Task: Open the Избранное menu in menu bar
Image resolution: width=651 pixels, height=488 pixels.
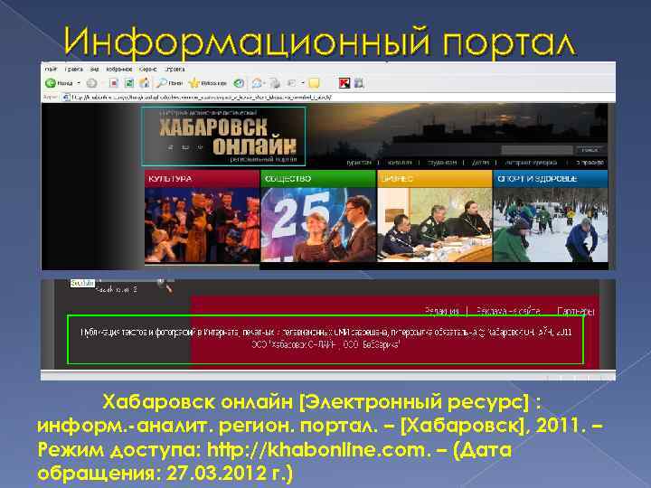Action: tap(119, 70)
